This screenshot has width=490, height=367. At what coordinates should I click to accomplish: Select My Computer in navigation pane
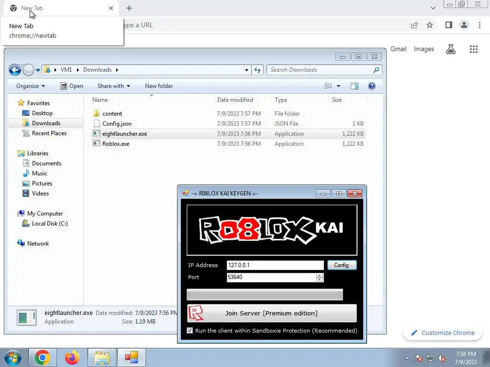tap(40, 214)
